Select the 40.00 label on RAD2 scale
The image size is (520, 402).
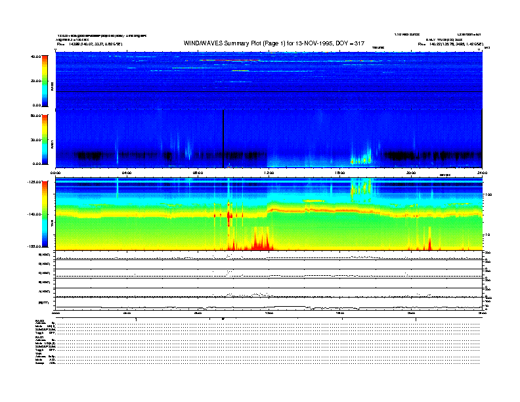[x=35, y=56]
